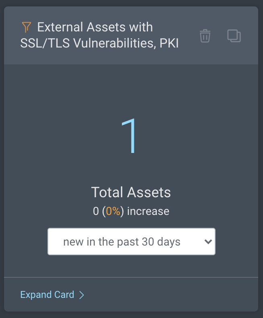The width and height of the screenshot is (263, 318).
Task: Click the "PKI" text in the header
Action: (169, 43)
